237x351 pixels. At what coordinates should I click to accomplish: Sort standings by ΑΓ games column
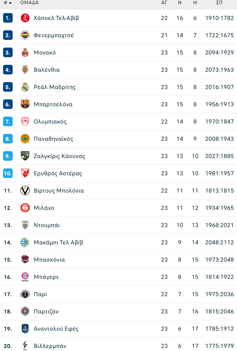[164, 3]
